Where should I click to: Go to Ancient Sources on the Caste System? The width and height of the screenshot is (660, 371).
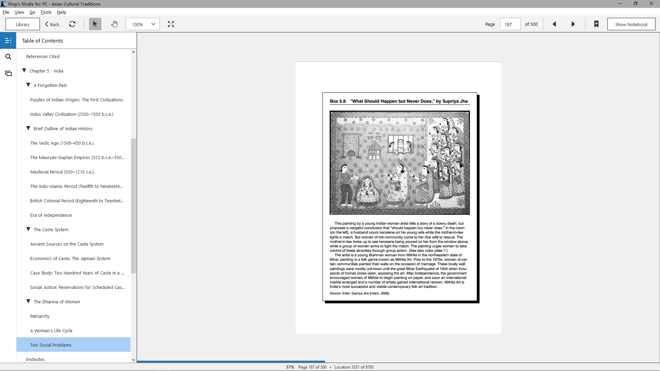coord(67,244)
